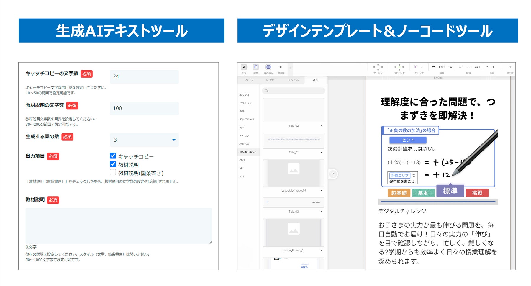Click the 配置 placement icon
Screen dimensions: 531x286
[256, 67]
